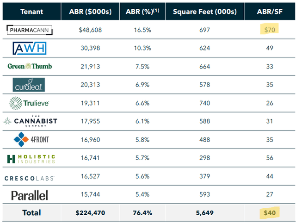Click Cresco Labs ABR/SF value 44
Screen dimensions: 296x224
[x=270, y=176]
